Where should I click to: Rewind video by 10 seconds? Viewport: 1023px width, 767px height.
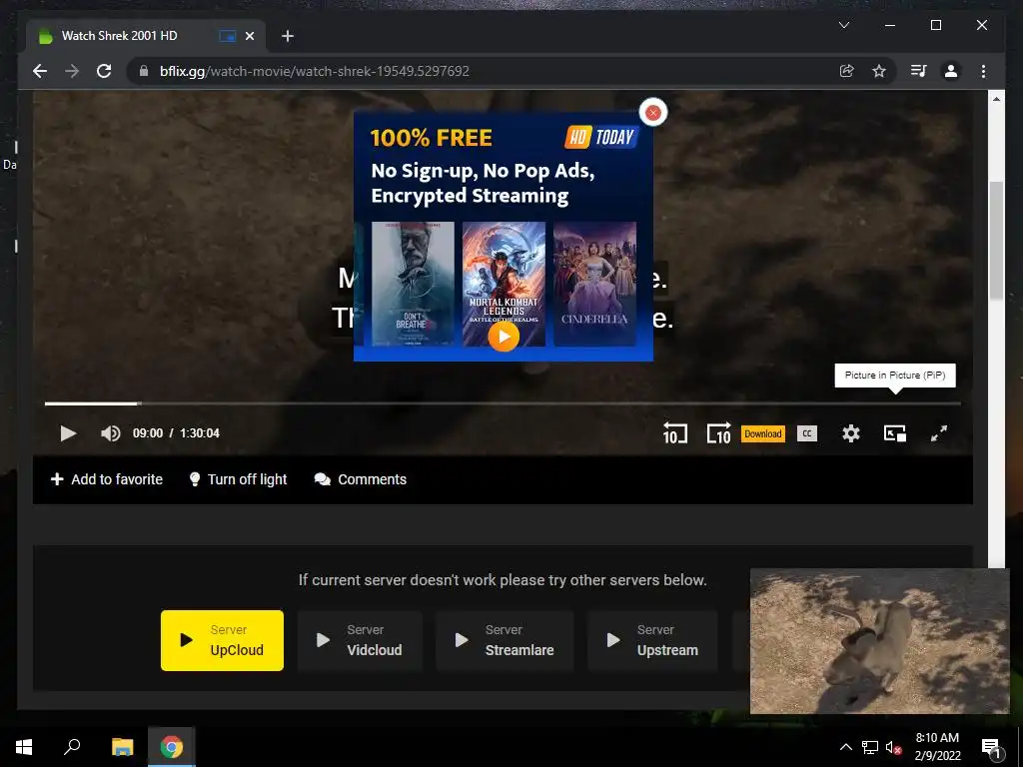pyautogui.click(x=674, y=433)
